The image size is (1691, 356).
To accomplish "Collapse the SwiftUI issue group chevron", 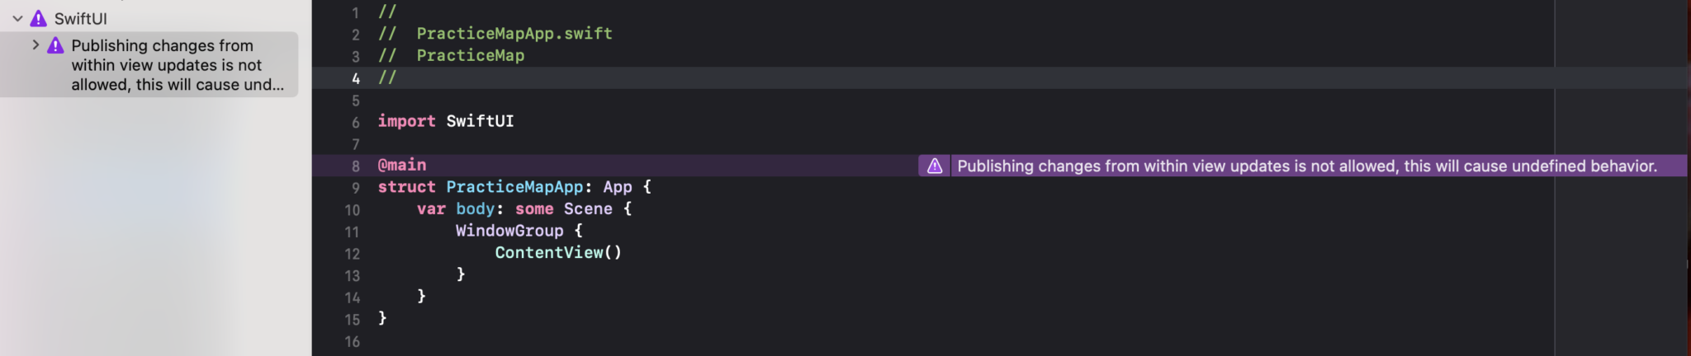I will coord(17,18).
